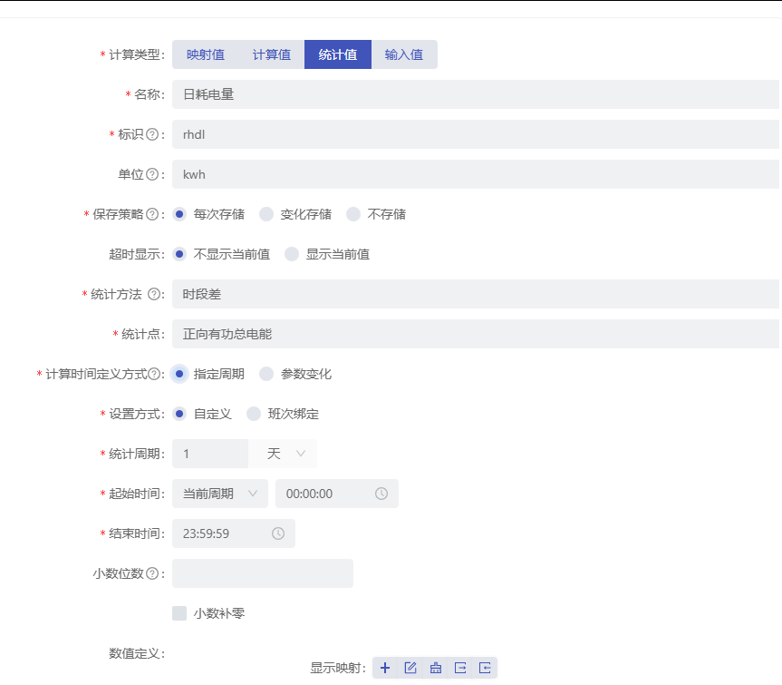Open the 统计点 field showing 正向有功总电能
This screenshot has height=685, width=782.
(x=272, y=334)
